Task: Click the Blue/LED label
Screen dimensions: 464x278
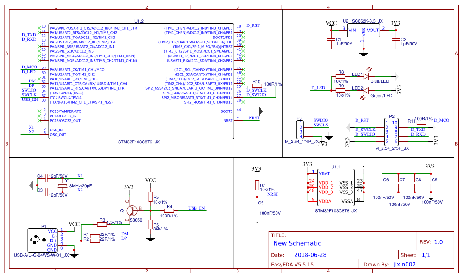Action: coord(380,81)
